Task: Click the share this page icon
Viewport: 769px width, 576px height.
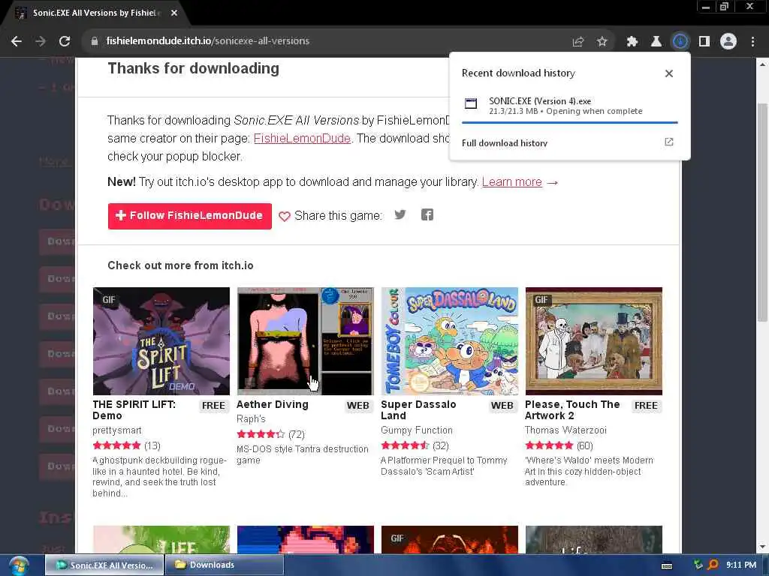Action: point(578,42)
